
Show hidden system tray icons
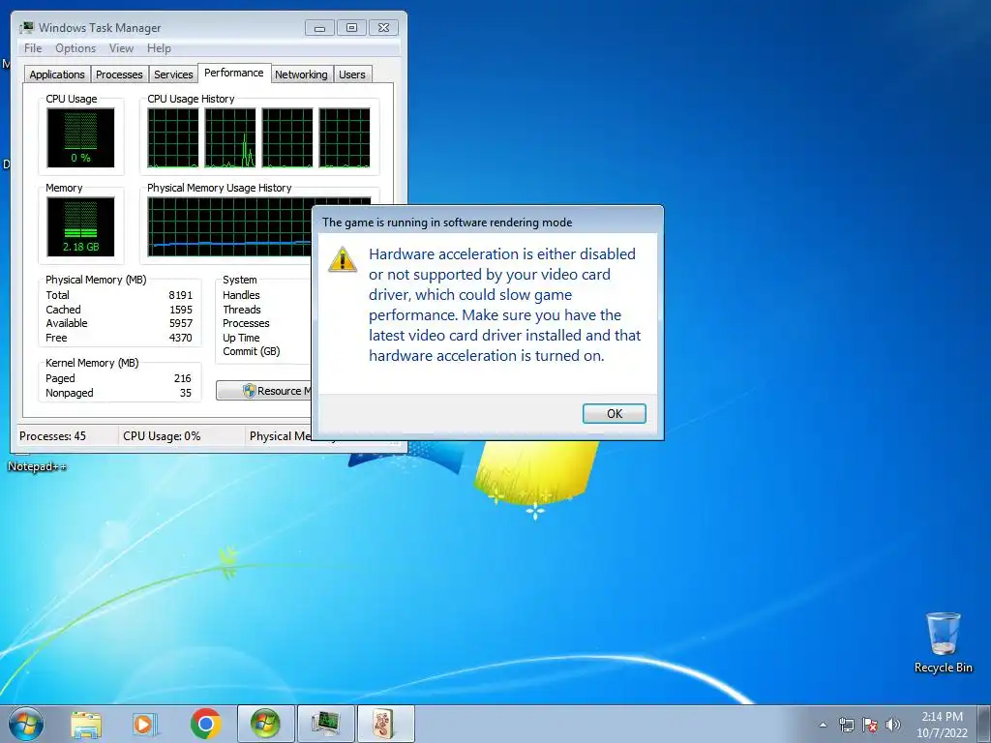[x=823, y=725]
